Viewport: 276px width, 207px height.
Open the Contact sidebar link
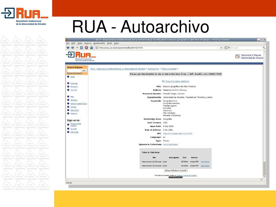tap(73, 107)
